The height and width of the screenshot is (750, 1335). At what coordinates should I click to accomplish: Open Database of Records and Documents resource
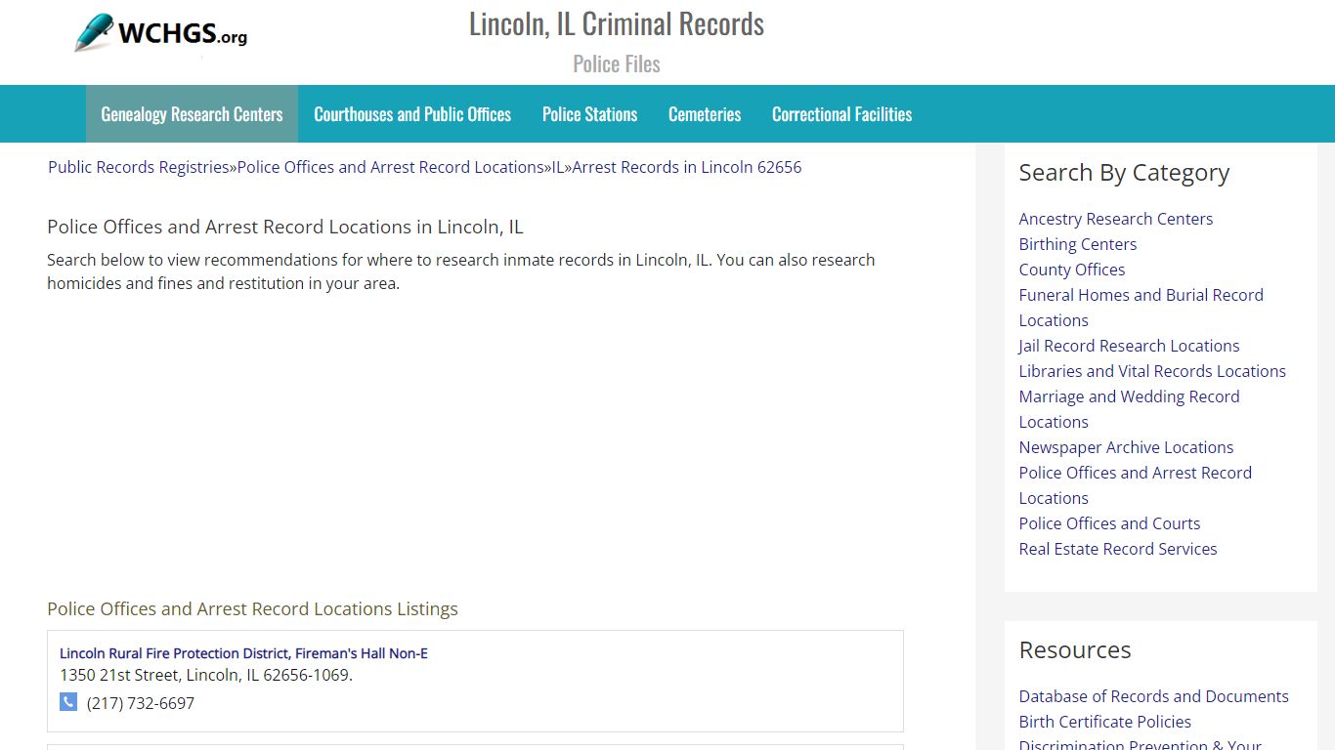(x=1153, y=696)
